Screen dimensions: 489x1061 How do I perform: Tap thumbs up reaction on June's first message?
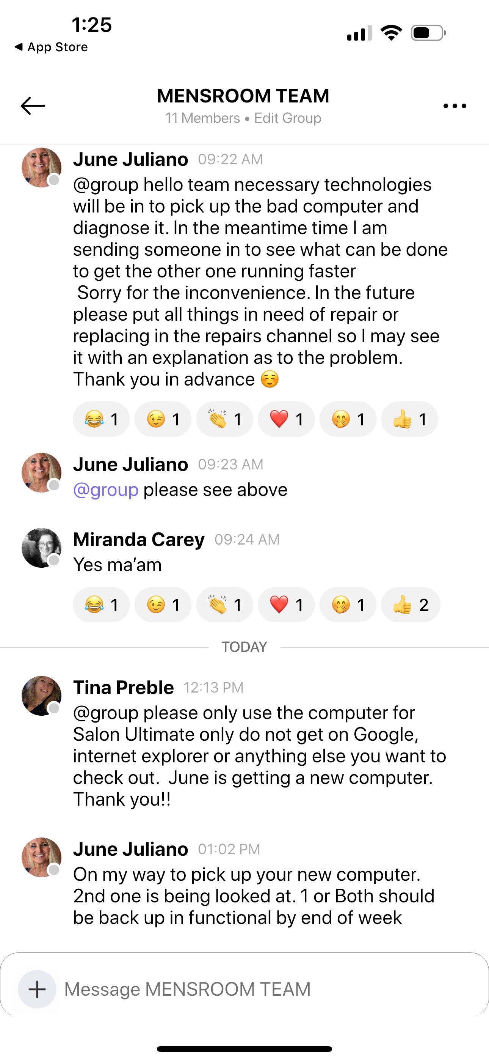pyautogui.click(x=409, y=419)
